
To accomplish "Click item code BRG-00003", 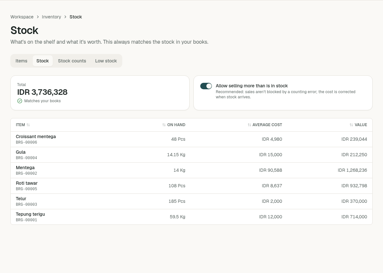I will click(27, 204).
